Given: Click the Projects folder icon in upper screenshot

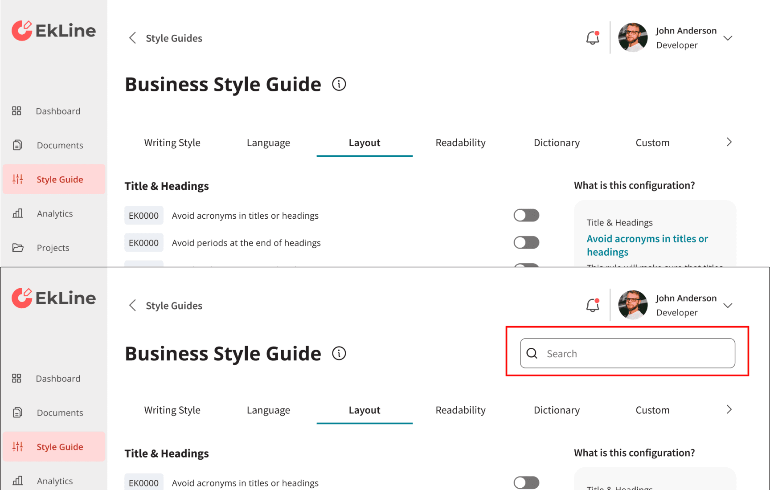Looking at the screenshot, I should tap(18, 247).
